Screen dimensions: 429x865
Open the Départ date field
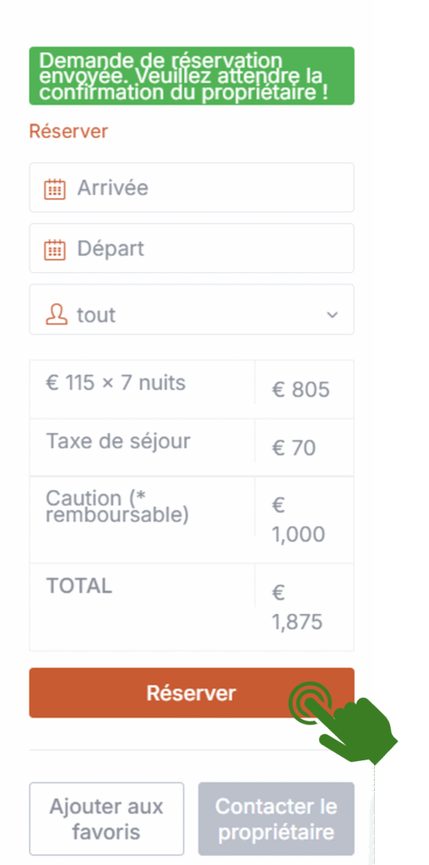click(x=192, y=248)
